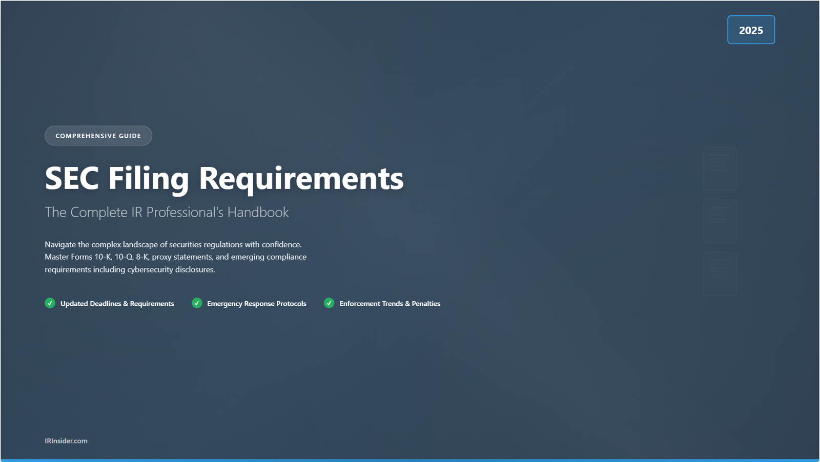The width and height of the screenshot is (820, 462).
Task: Select the Complete IR Professional's Handbook subtitle
Action: click(x=167, y=212)
